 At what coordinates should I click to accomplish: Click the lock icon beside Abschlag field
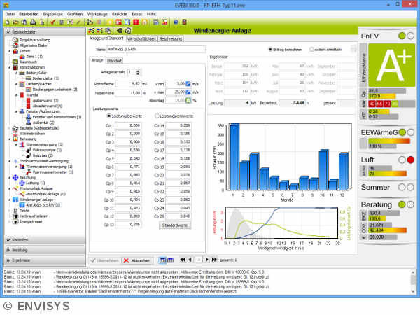pyautogui.click(x=188, y=101)
